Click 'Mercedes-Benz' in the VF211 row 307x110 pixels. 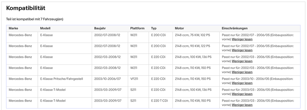20,79
